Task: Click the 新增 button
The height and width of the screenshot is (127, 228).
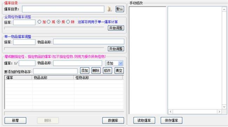Action: tap(15, 120)
